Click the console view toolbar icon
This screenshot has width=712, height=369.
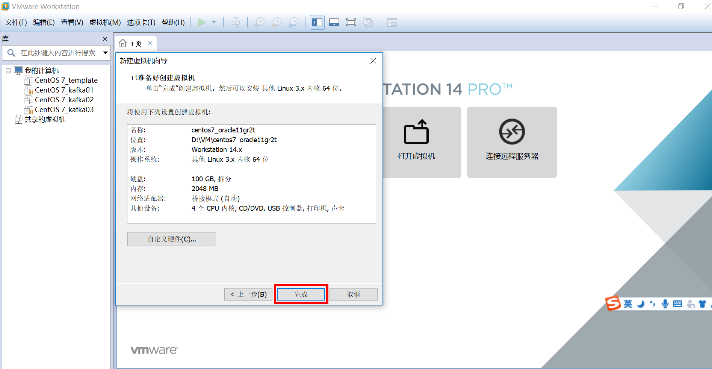tap(392, 23)
